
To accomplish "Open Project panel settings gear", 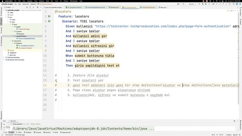I will click(x=37, y=8).
